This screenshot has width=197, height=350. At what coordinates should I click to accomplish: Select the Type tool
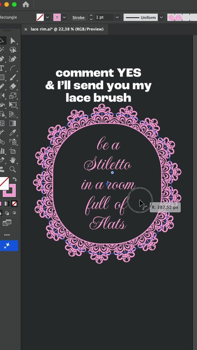(x=2, y=68)
